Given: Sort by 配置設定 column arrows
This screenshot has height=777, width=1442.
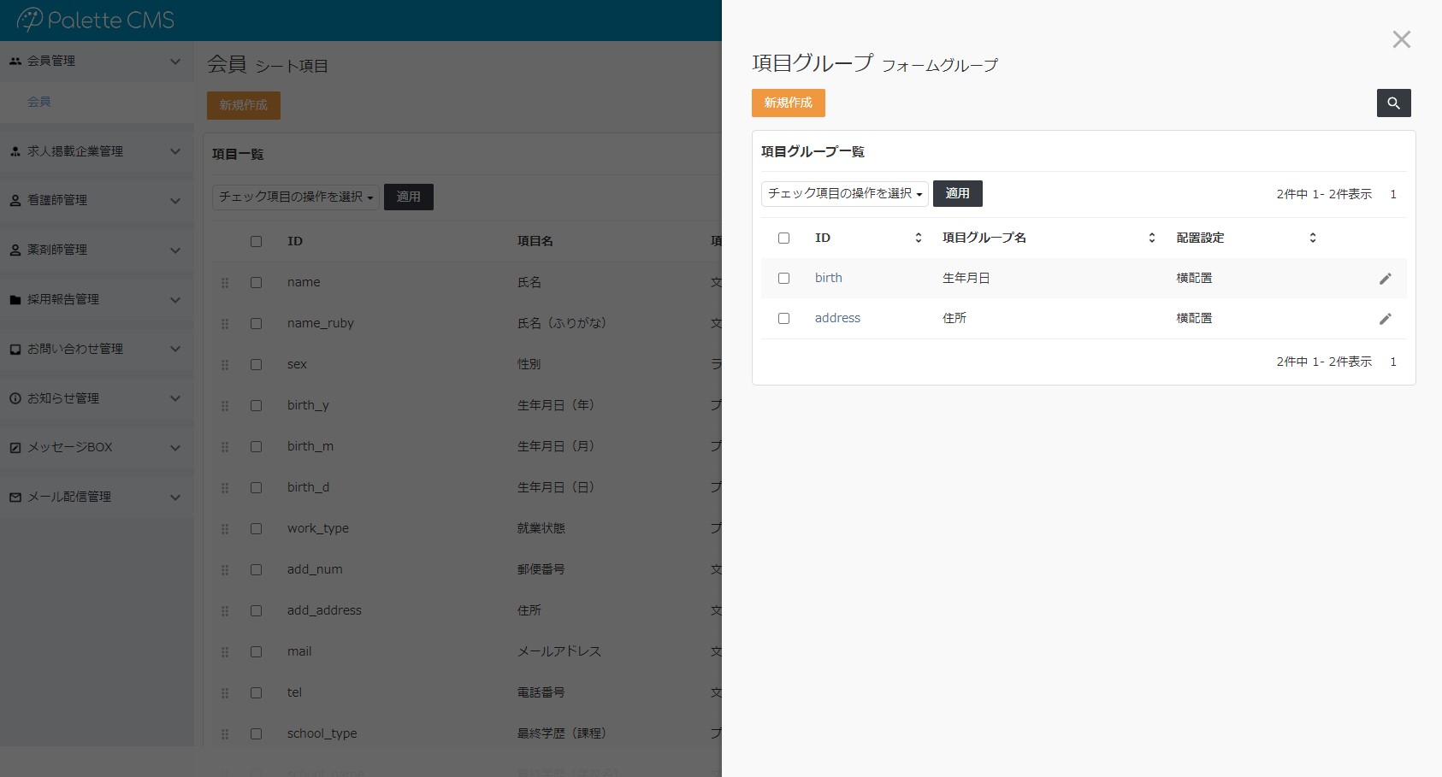Looking at the screenshot, I should click(1313, 238).
